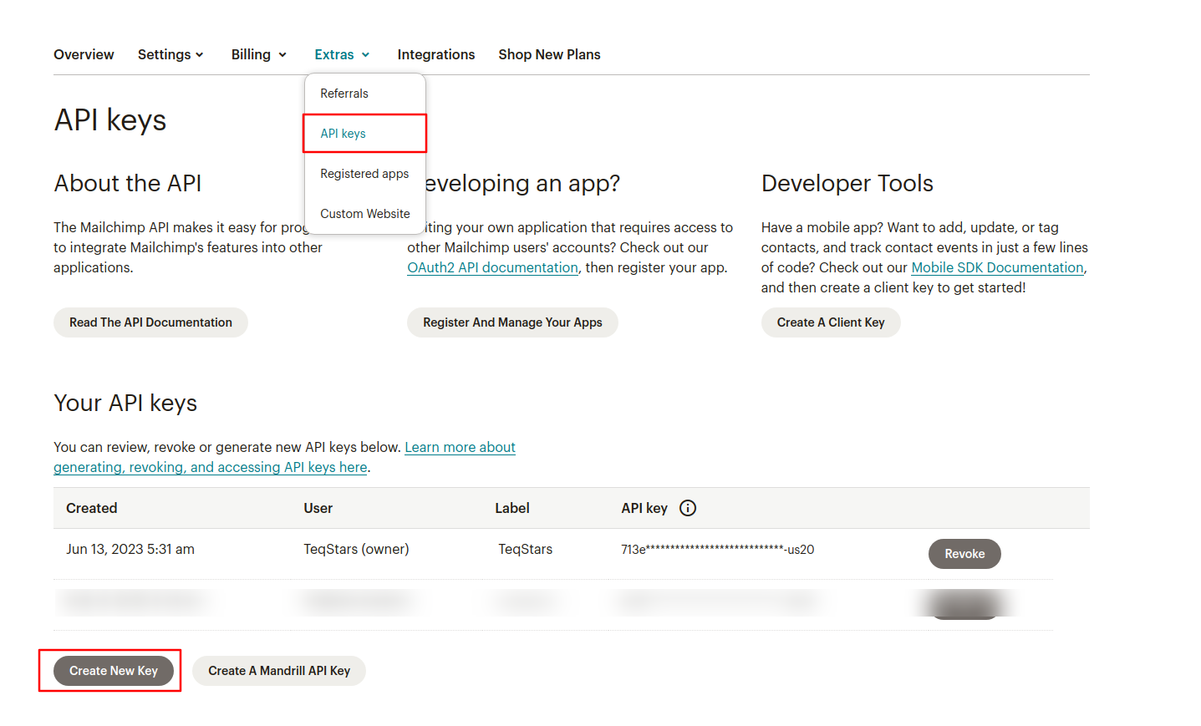Select the TeqStars (owner) user cell
Image resolution: width=1201 pixels, height=726 pixels.
[356, 549]
